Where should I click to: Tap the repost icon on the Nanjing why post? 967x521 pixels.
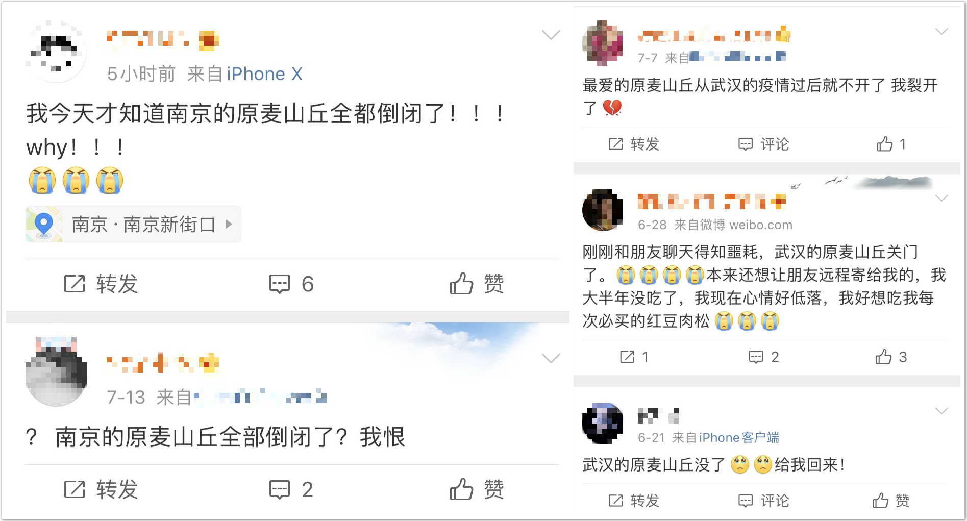point(75,284)
